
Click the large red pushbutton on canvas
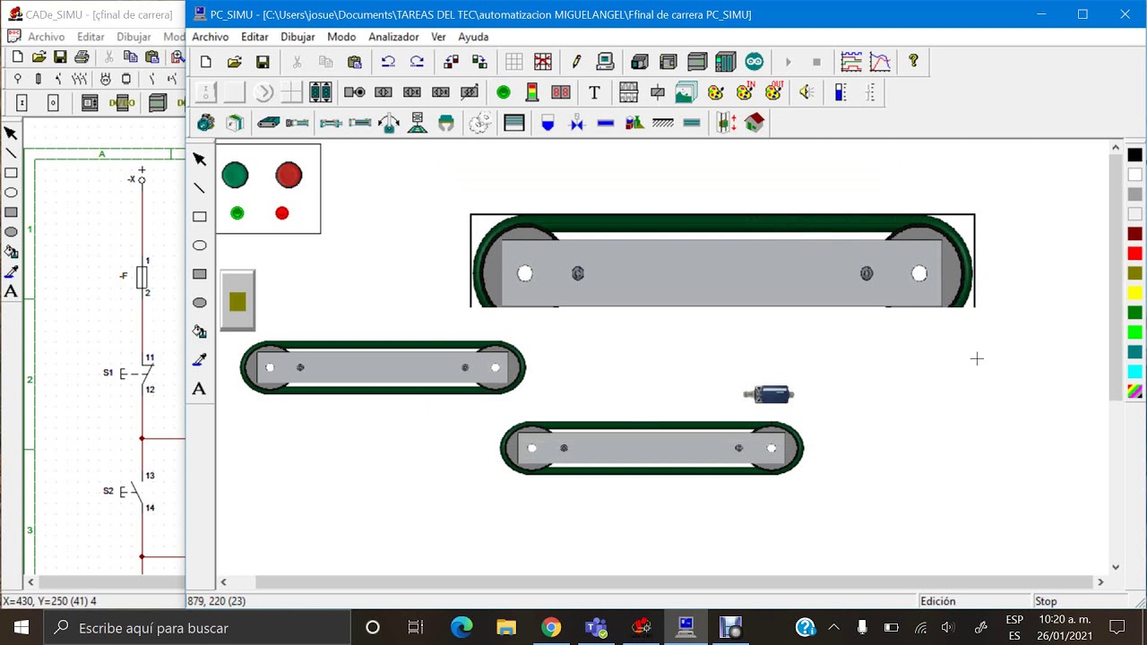coord(289,175)
